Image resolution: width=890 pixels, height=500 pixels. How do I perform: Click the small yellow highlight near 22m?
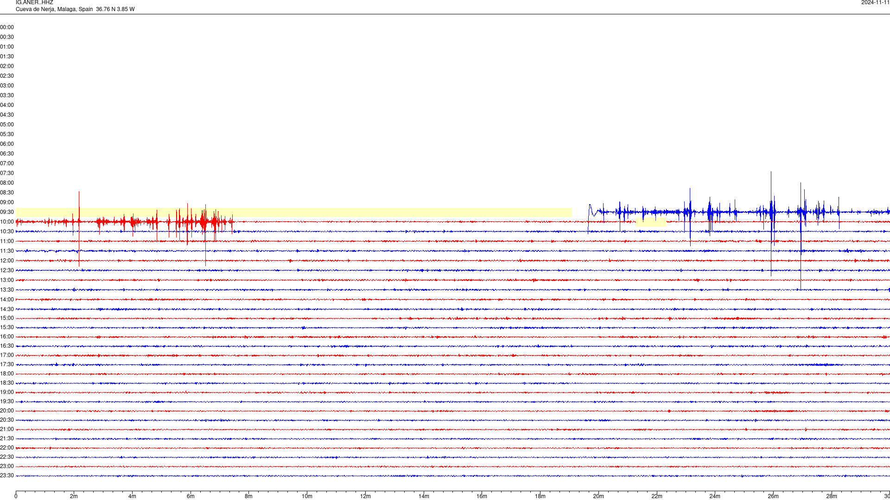[651, 221]
